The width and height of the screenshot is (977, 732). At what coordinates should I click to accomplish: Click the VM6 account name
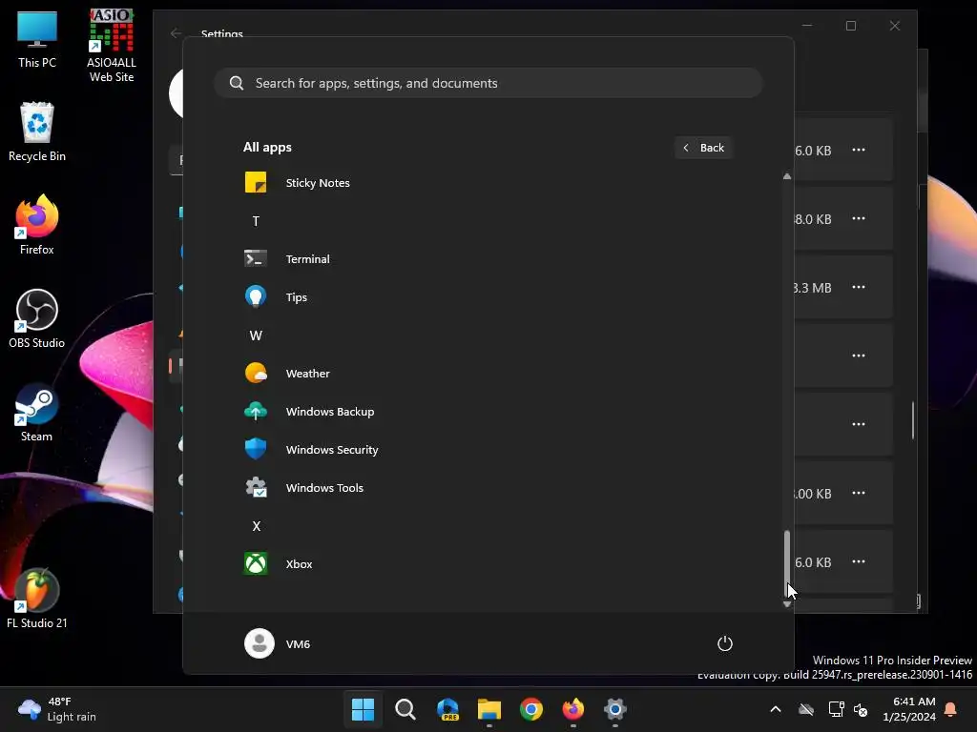[298, 644]
